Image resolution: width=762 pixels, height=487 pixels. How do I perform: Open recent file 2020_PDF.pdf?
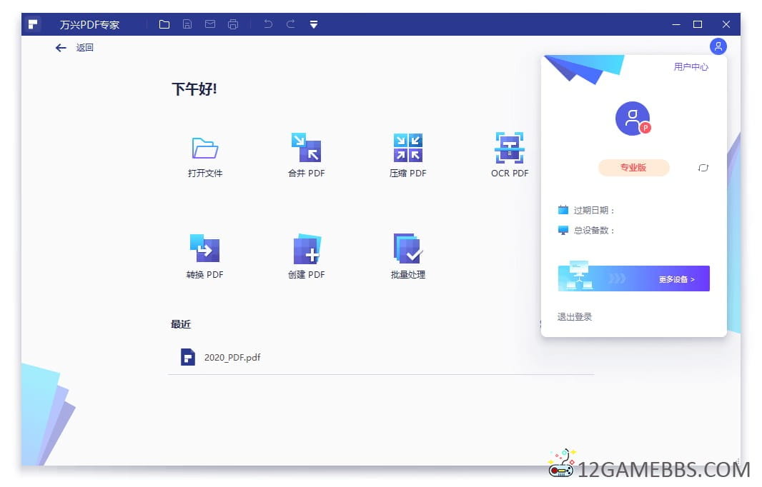pyautogui.click(x=232, y=357)
